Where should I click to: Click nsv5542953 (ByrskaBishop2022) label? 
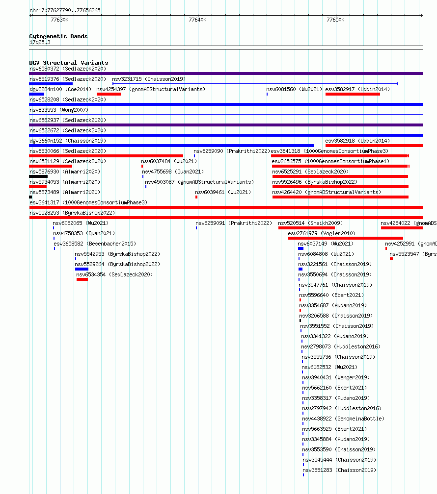pos(117,254)
